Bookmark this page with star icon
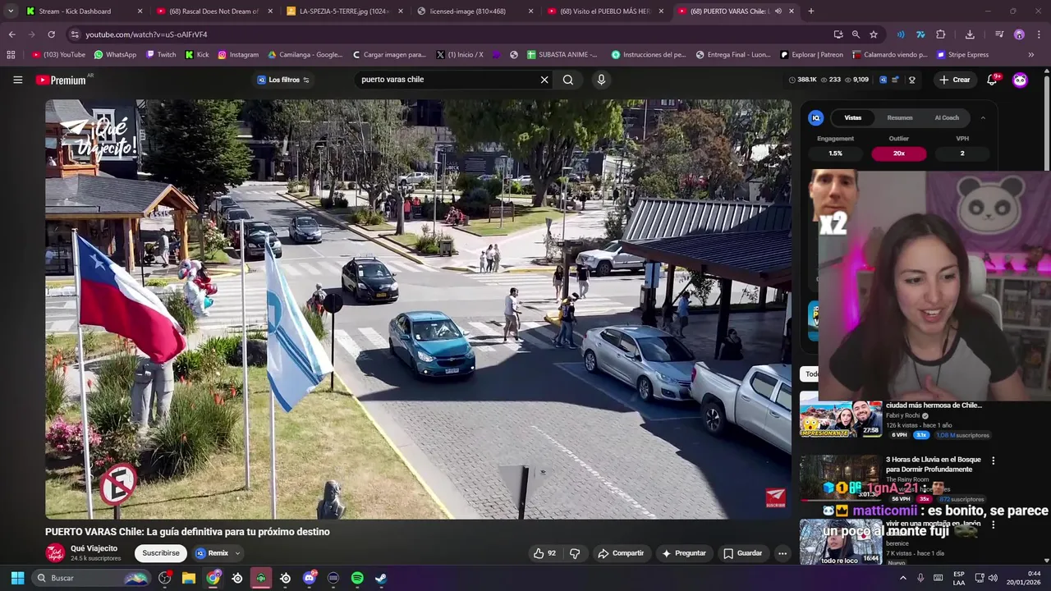Screen dimensions: 1051x591 click(874, 34)
